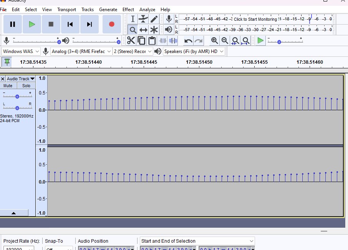Click the upper channel vertical scale at 1.0

(x=42, y=78)
